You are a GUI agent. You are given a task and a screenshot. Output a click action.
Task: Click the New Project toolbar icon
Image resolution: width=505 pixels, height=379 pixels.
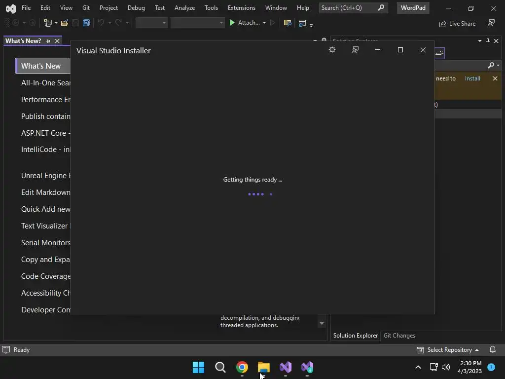click(x=48, y=23)
